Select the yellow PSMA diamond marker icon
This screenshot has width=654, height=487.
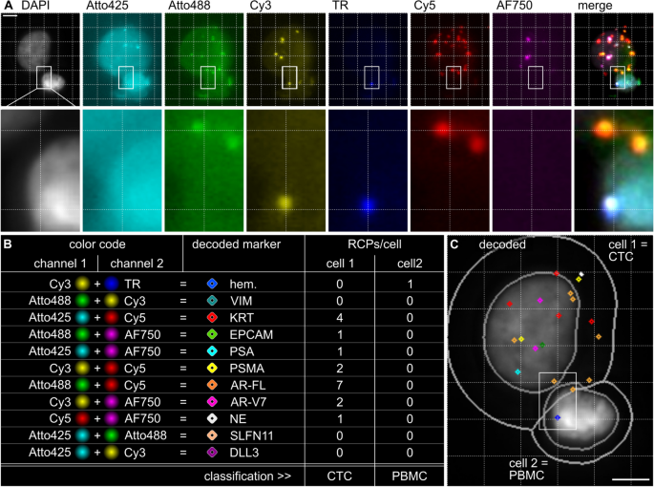pos(212,368)
